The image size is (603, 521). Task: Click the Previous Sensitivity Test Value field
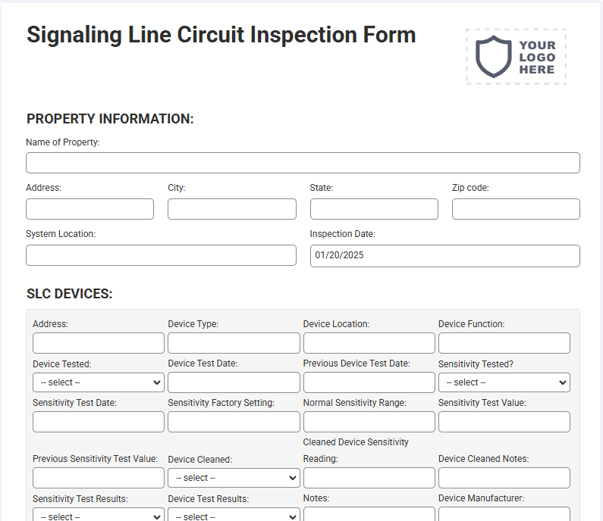(99, 478)
